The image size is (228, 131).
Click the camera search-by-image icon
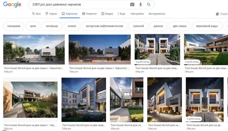(132, 5)
